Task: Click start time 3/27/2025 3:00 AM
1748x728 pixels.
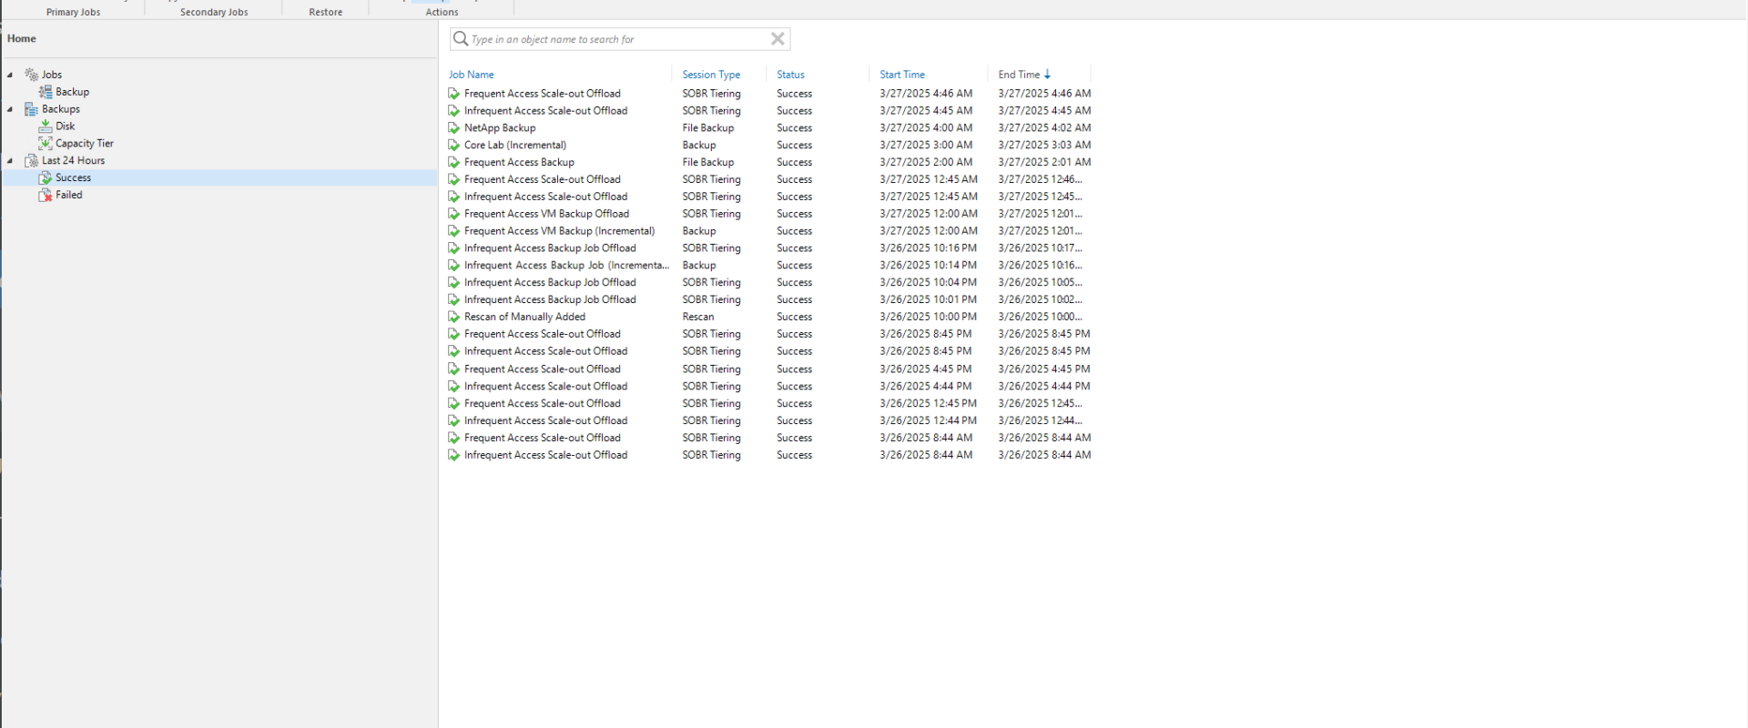Action: [x=926, y=146]
